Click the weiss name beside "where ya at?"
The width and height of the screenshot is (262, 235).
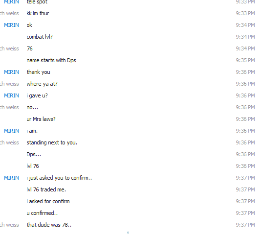[x=9, y=84]
